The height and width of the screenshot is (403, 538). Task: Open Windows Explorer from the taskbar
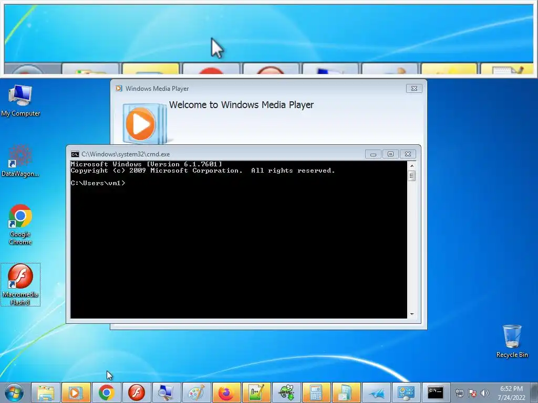click(46, 393)
